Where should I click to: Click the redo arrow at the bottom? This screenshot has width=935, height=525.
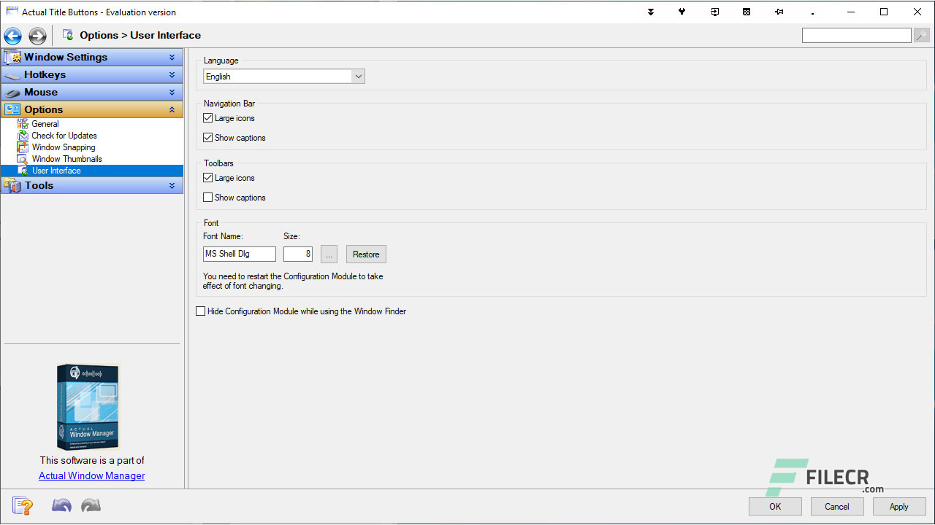pyautogui.click(x=91, y=505)
